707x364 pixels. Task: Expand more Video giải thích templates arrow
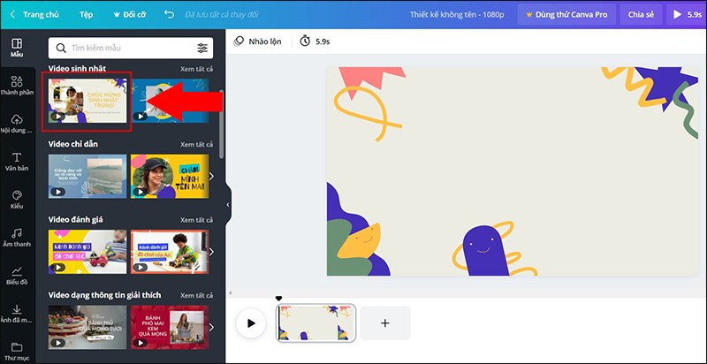211,327
